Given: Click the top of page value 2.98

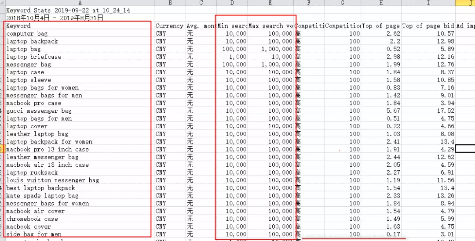Looking at the screenshot, I should pyautogui.click(x=381, y=57).
